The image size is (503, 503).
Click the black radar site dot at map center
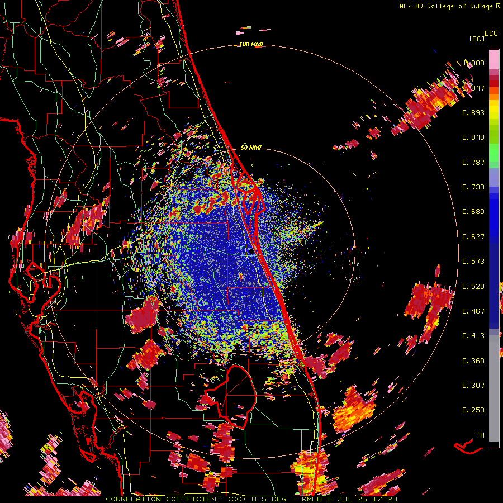252,252
